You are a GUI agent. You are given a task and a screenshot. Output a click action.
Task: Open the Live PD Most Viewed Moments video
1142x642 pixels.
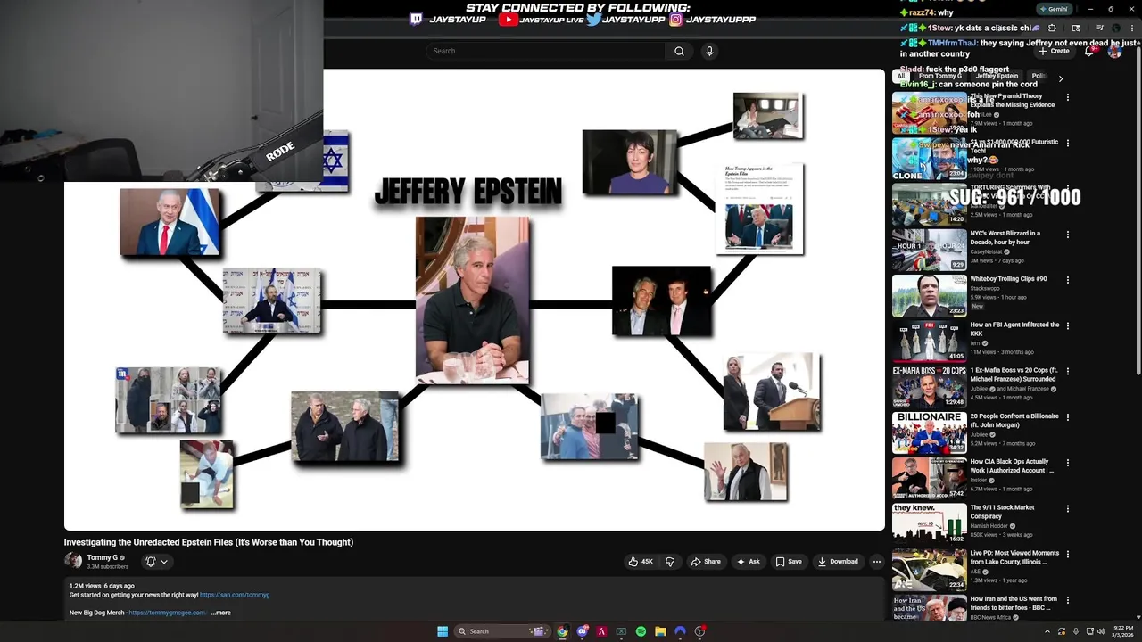coord(1014,557)
